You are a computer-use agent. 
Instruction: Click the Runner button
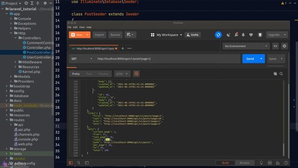115,35
